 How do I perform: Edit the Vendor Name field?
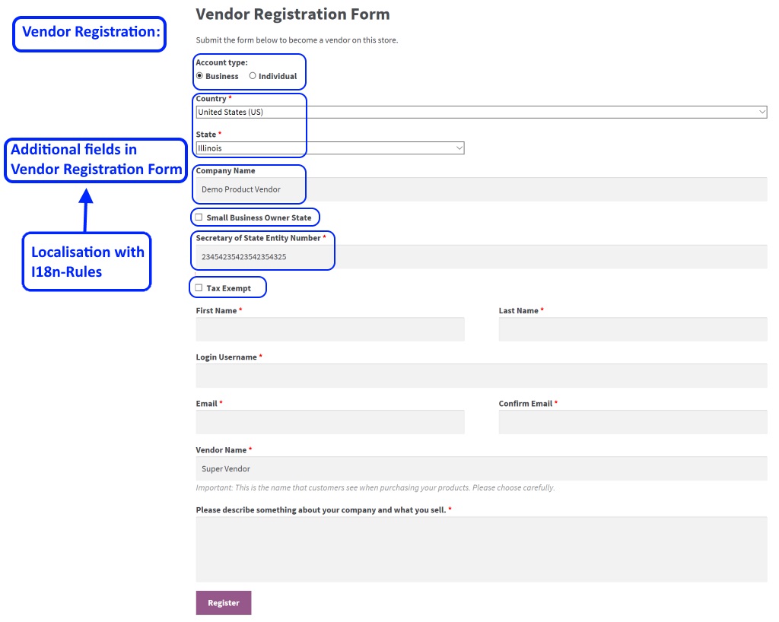tap(482, 468)
